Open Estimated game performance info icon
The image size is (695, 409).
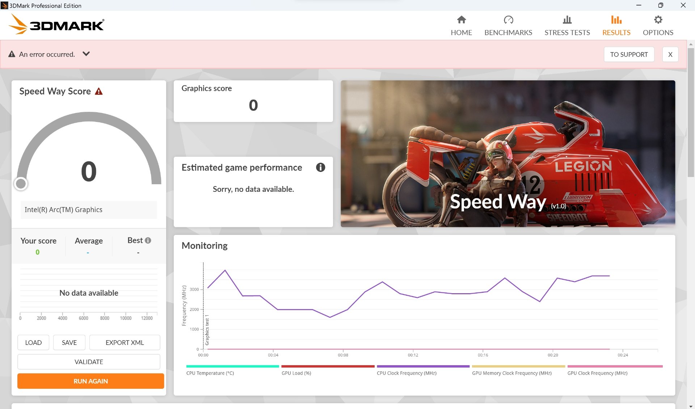(x=320, y=167)
